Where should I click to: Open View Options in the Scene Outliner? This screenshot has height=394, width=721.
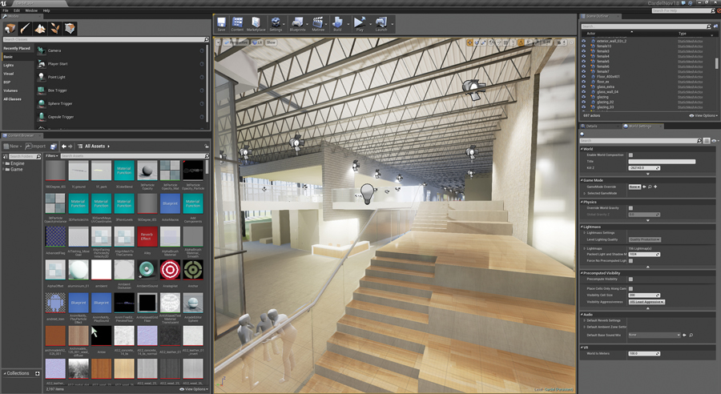tap(704, 115)
